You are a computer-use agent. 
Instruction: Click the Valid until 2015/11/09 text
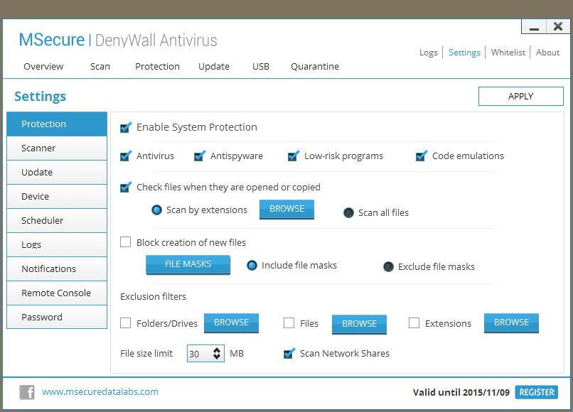tap(461, 393)
